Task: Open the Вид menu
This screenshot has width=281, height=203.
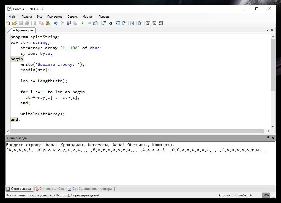Action: (39, 17)
